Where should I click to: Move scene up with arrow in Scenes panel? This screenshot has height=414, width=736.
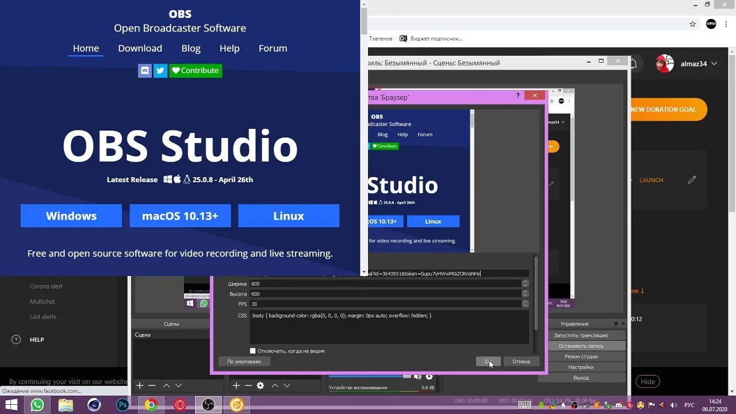click(166, 385)
